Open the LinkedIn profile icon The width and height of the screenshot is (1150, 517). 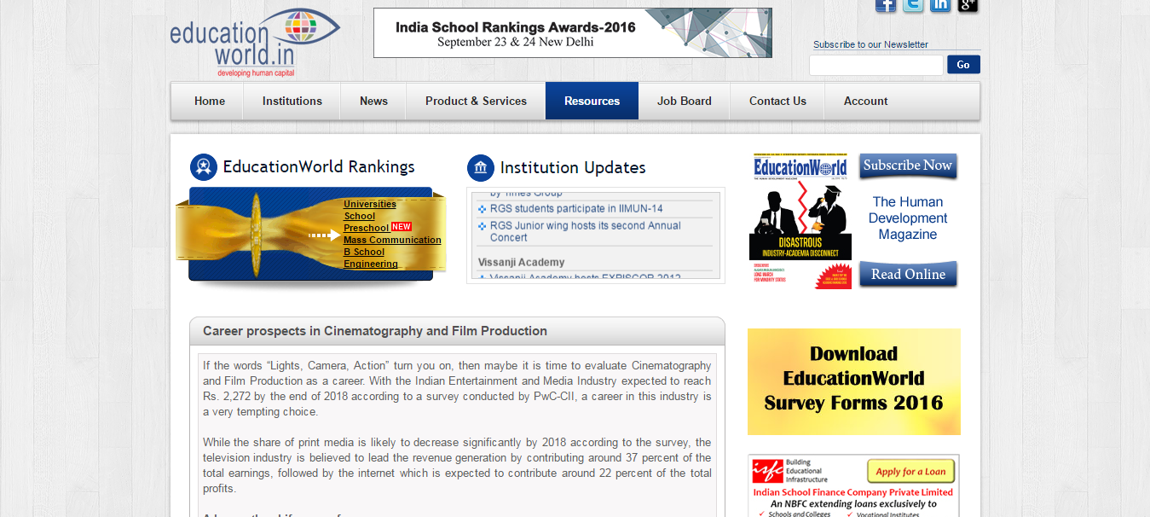tap(940, 5)
